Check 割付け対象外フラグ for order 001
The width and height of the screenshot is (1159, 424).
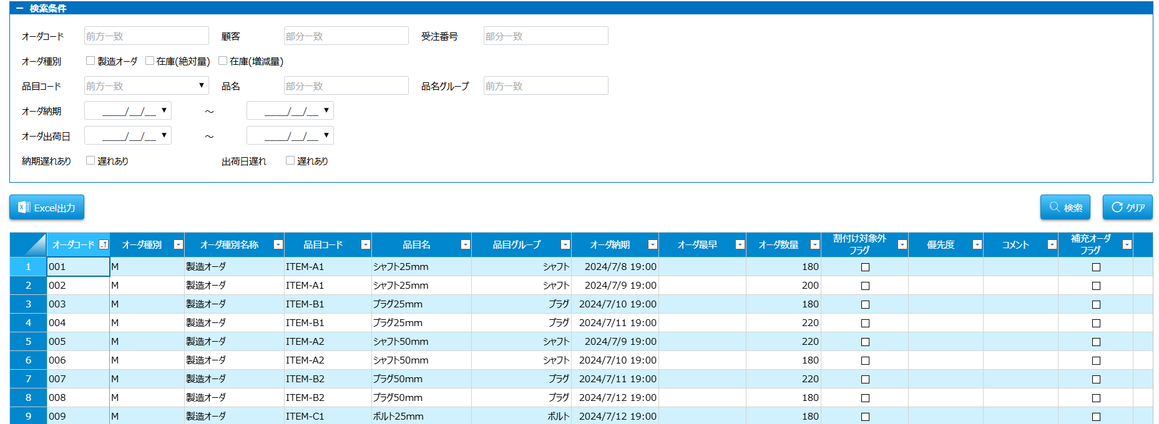(x=865, y=267)
